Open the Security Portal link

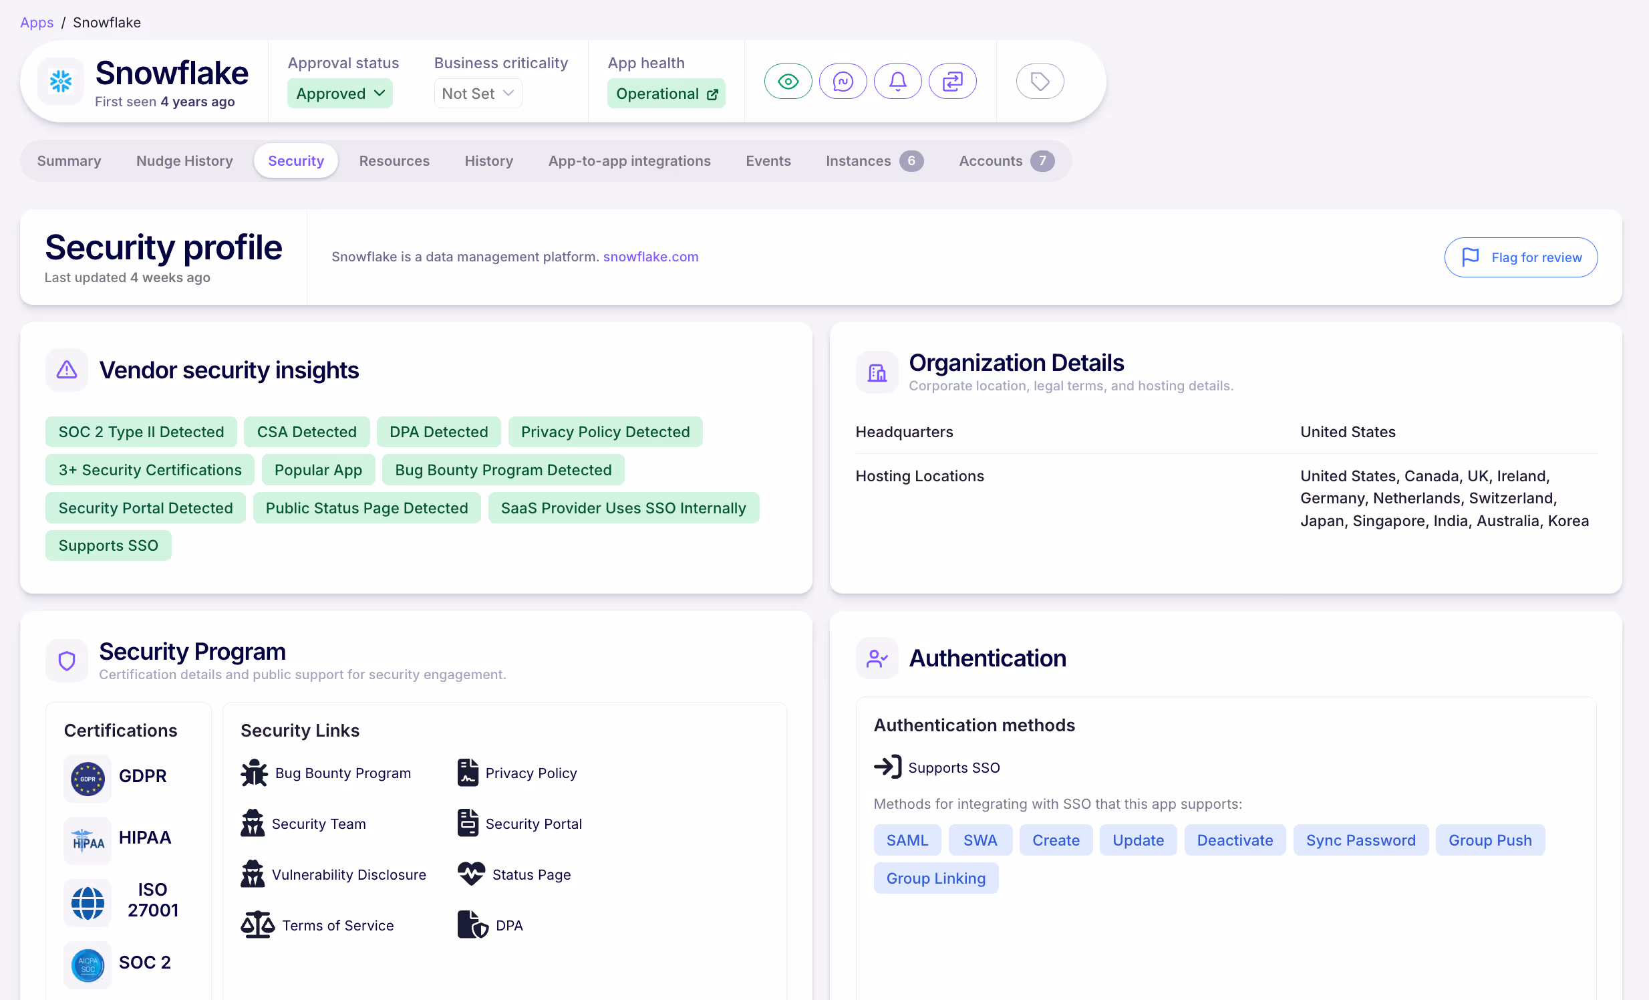(534, 824)
